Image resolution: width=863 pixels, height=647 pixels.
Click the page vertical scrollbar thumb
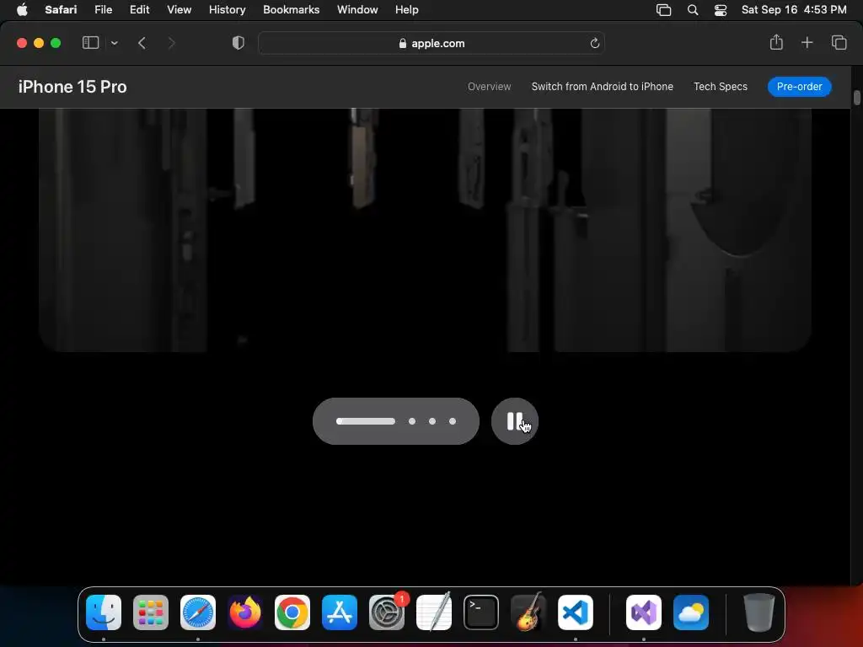(x=857, y=98)
